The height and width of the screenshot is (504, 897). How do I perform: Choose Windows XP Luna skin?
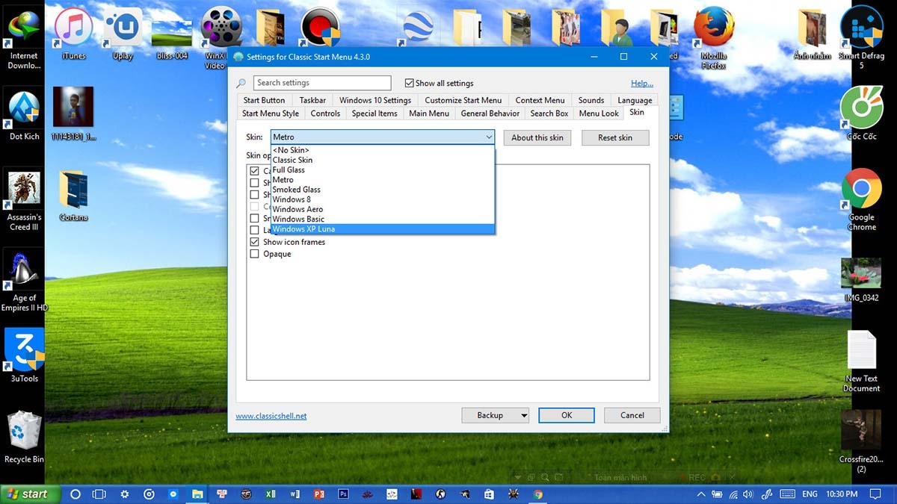point(383,229)
